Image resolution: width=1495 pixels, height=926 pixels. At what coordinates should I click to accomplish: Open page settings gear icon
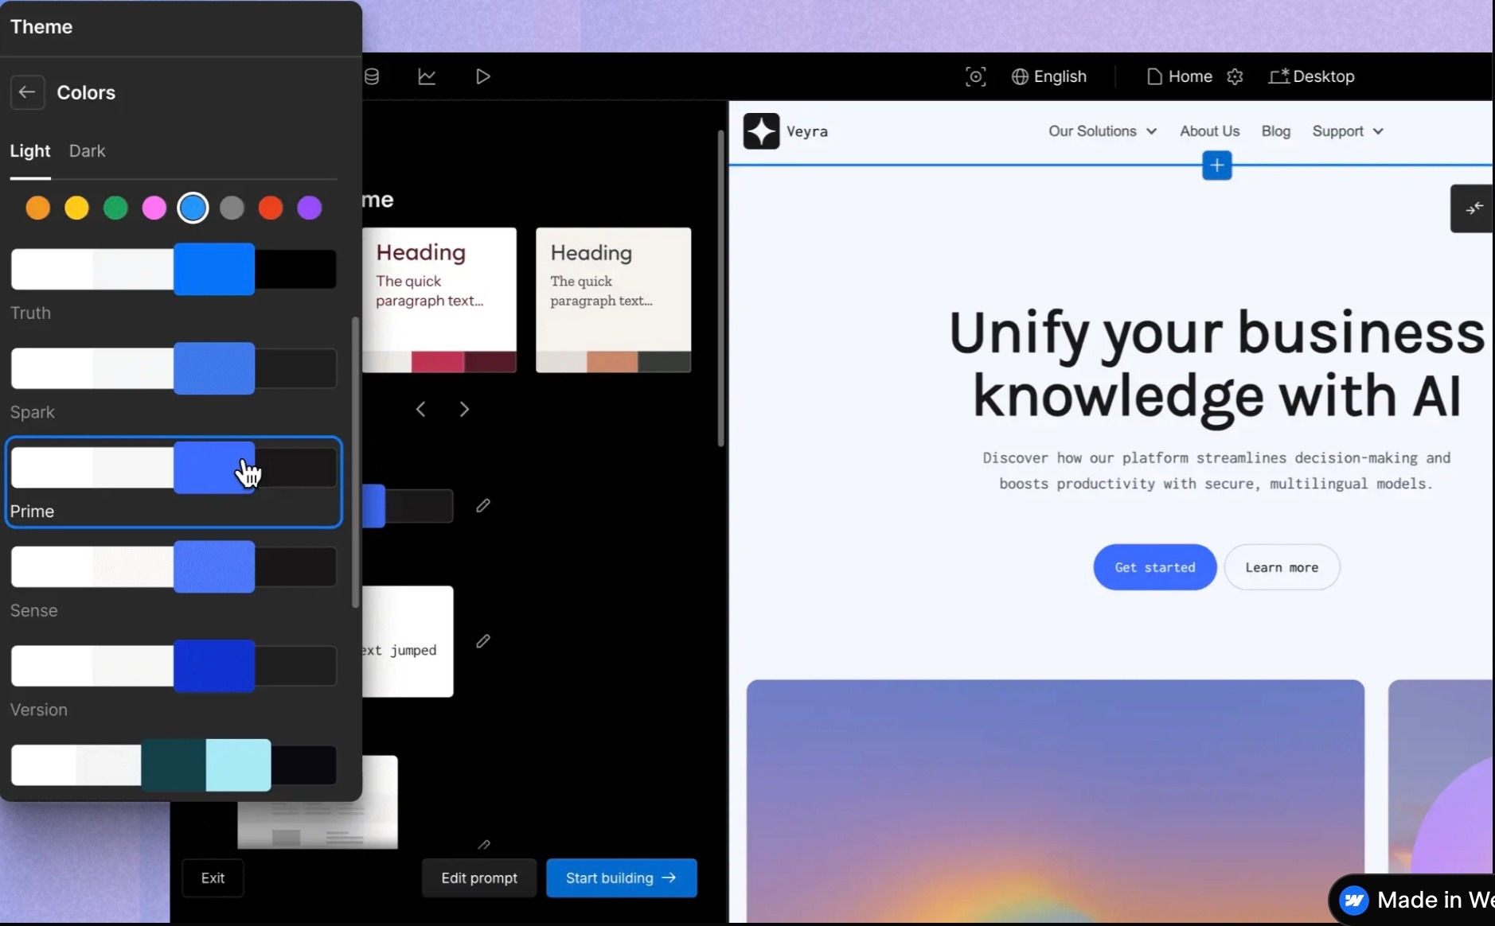[1235, 76]
